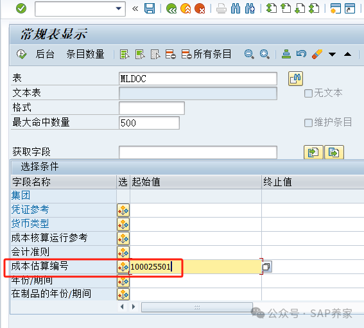Click the third grey selection-fields icon

coord(155,55)
